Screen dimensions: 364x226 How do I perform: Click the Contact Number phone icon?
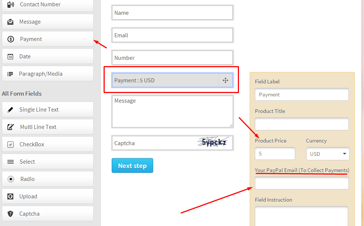(10, 4)
